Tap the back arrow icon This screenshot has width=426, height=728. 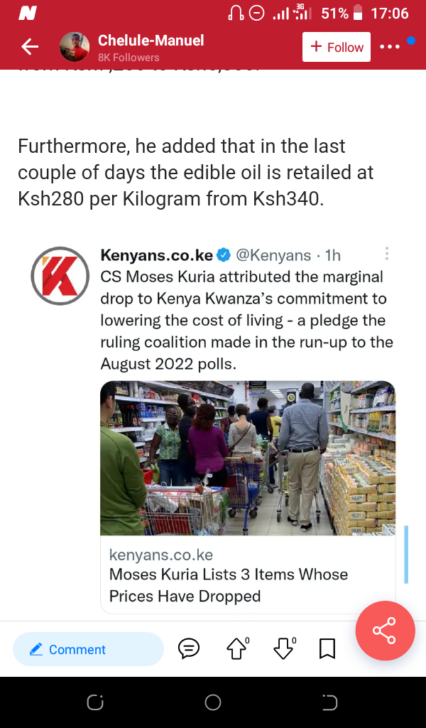click(x=30, y=47)
